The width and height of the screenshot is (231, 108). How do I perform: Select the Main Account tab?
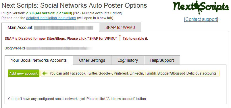(x=50, y=27)
